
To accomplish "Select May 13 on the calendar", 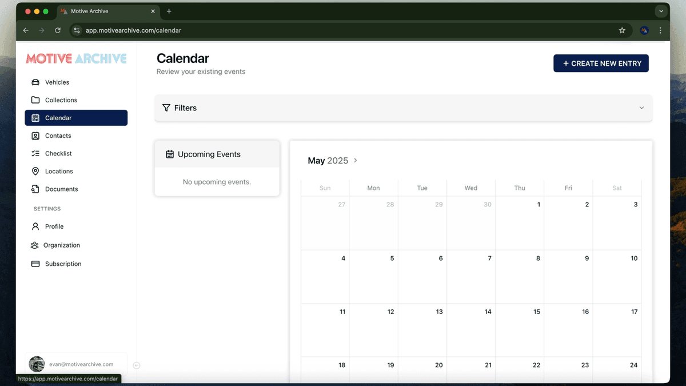I will [x=422, y=330].
